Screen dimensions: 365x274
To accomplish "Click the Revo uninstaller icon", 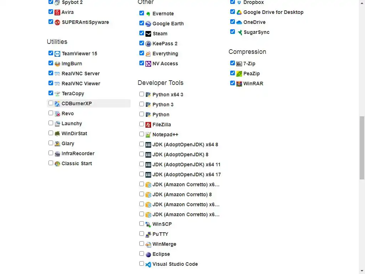I will pyautogui.click(x=57, y=114).
